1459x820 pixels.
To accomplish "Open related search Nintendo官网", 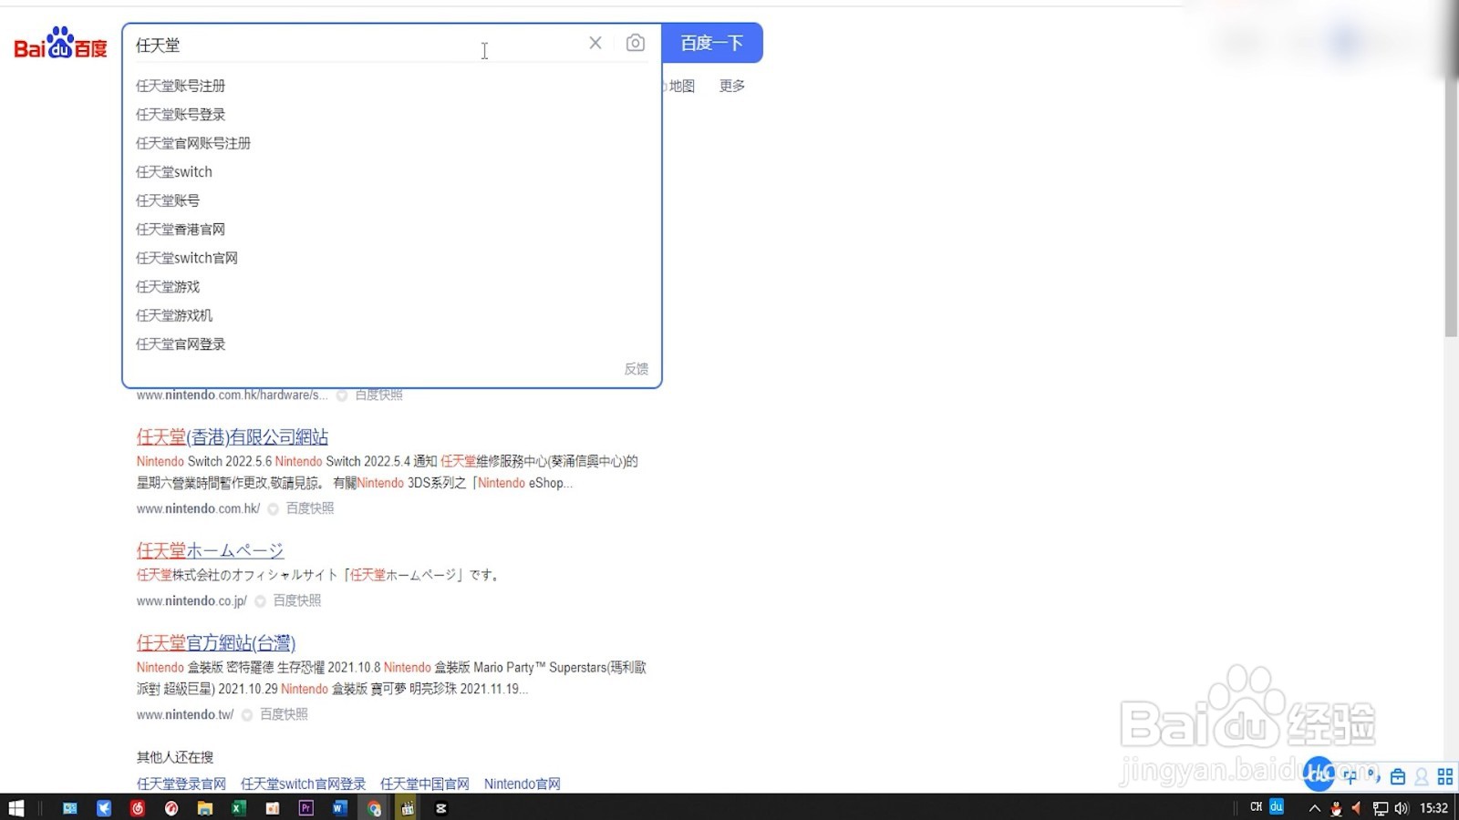I will point(523,784).
